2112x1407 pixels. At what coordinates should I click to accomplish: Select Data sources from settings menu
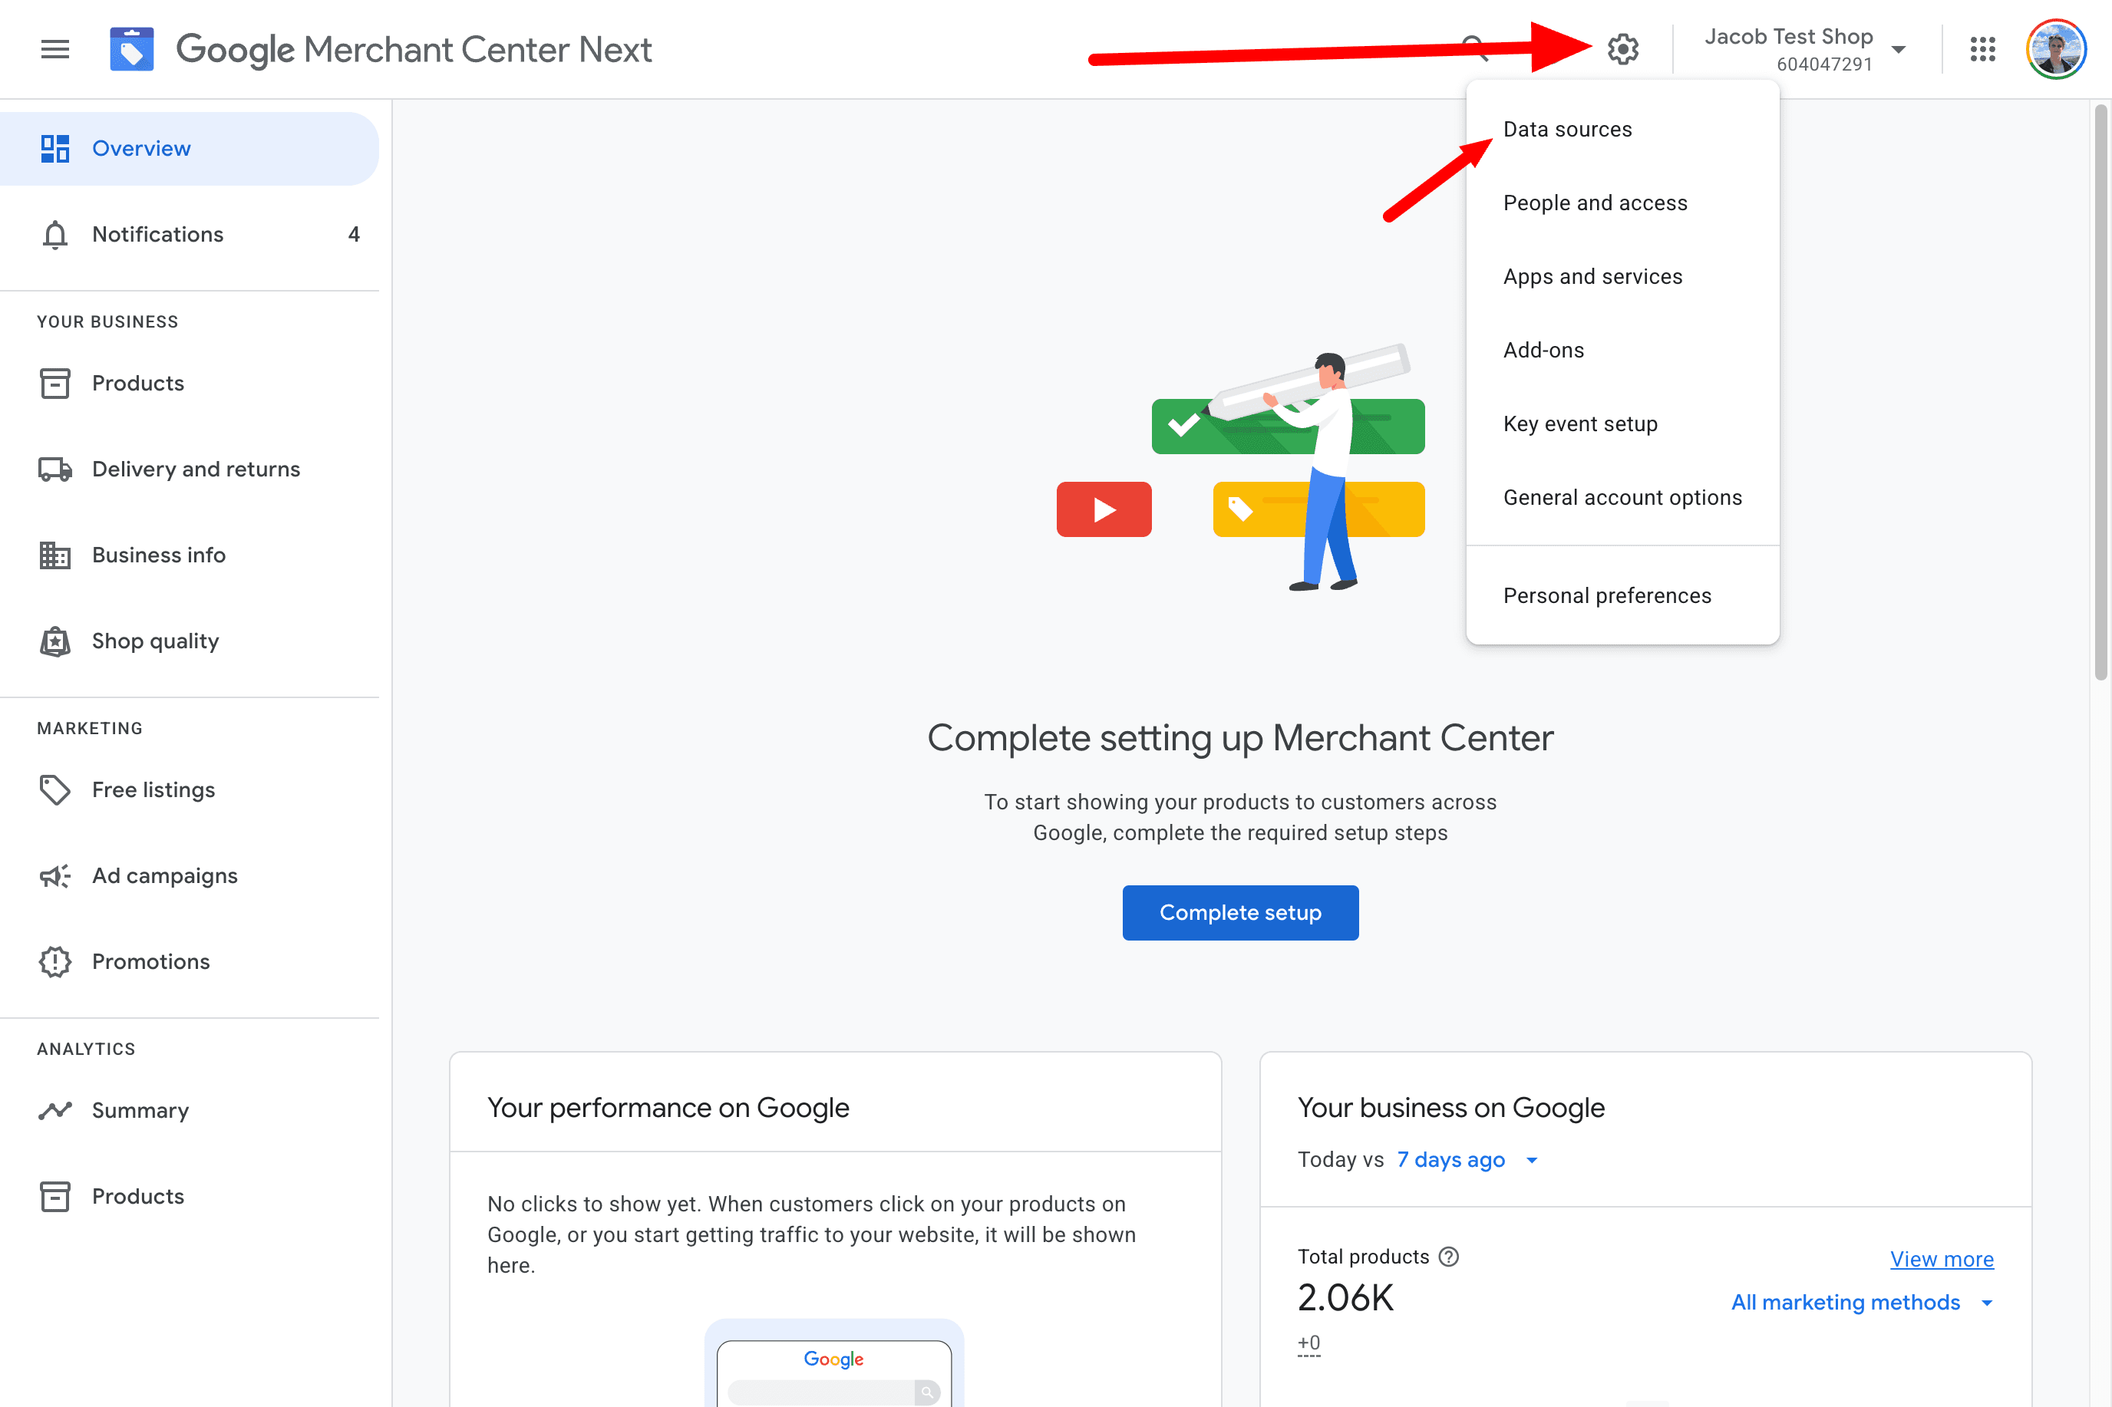point(1567,129)
